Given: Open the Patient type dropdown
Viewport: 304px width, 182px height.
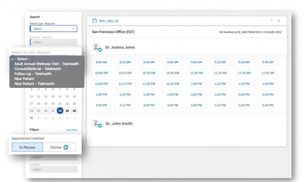Looking at the screenshot, I should click(x=53, y=29).
